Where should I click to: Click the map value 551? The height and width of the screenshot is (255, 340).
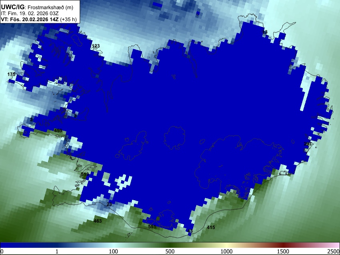152,227
